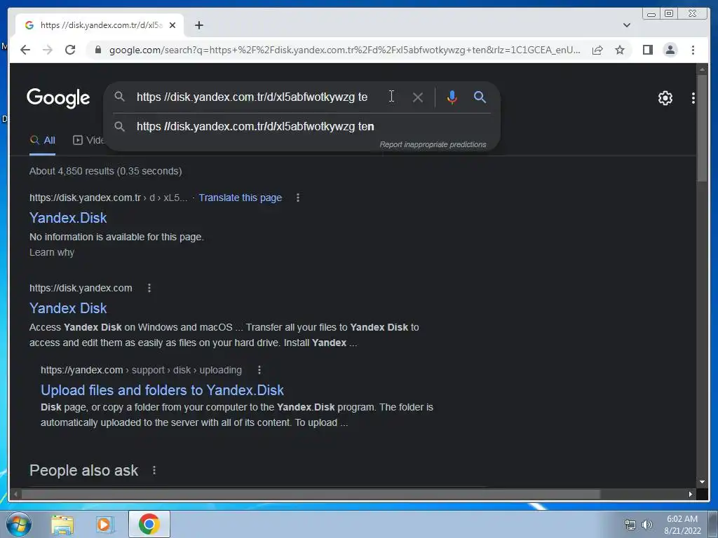Image resolution: width=718 pixels, height=538 pixels.
Task: Open Upload files and folders to Yandex.Disk
Action: (x=162, y=390)
